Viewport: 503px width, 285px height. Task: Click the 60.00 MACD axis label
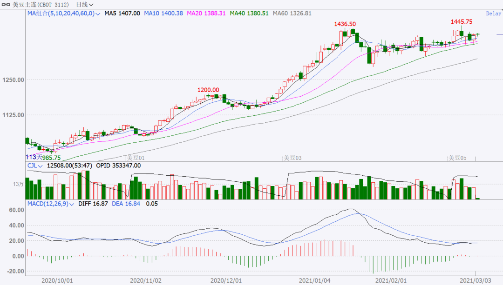pyautogui.click(x=17, y=210)
